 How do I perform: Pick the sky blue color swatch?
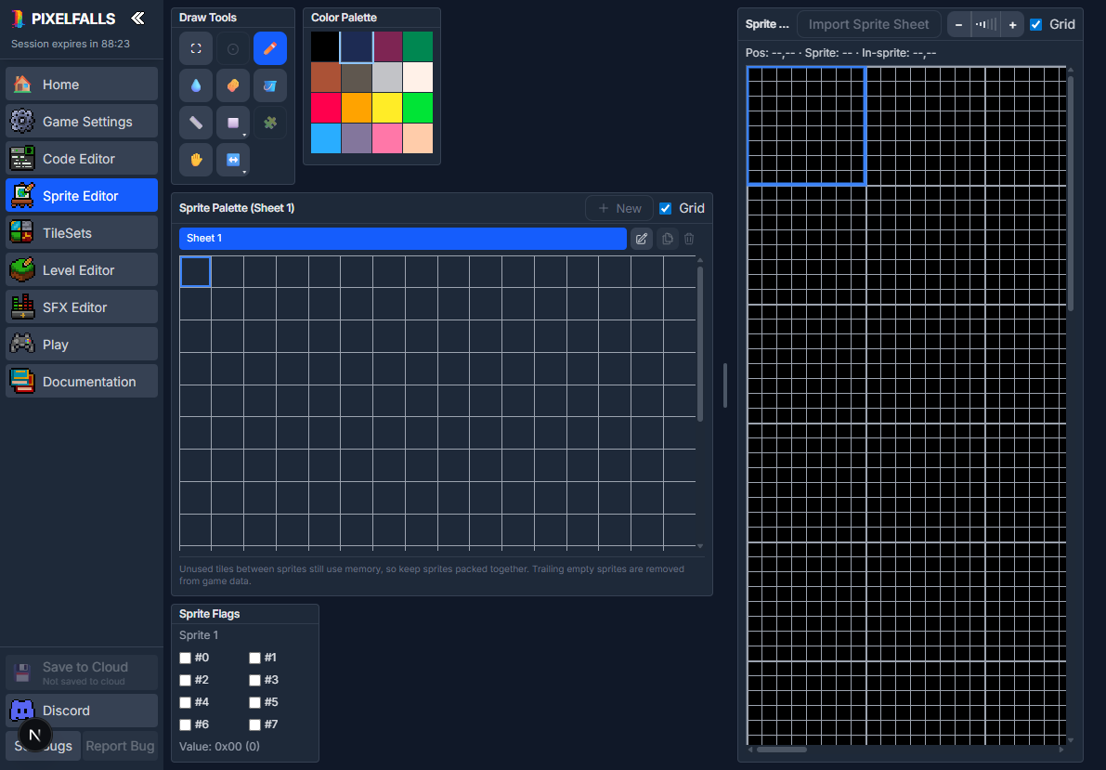pyautogui.click(x=325, y=138)
